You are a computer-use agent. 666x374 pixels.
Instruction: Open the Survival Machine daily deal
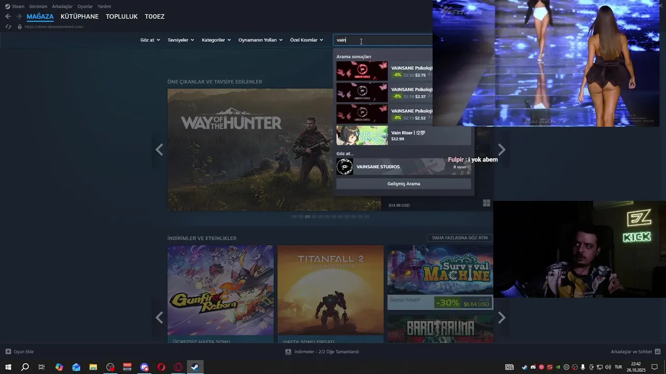[440, 277]
